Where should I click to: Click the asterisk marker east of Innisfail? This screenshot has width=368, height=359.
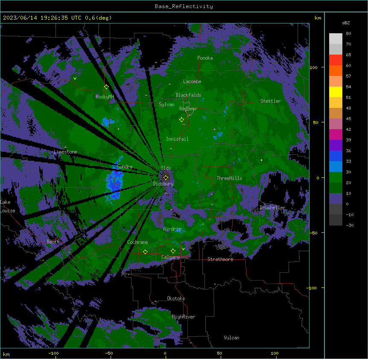pos(214,130)
